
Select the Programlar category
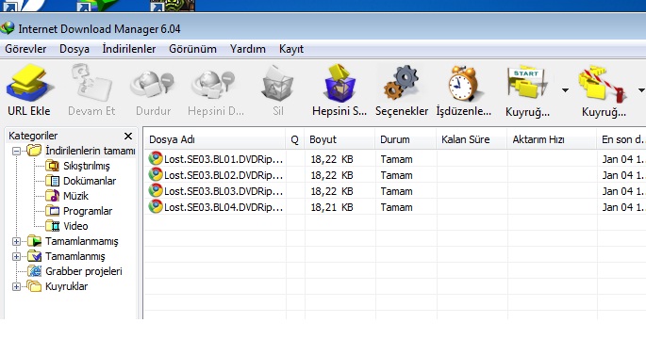(88, 211)
